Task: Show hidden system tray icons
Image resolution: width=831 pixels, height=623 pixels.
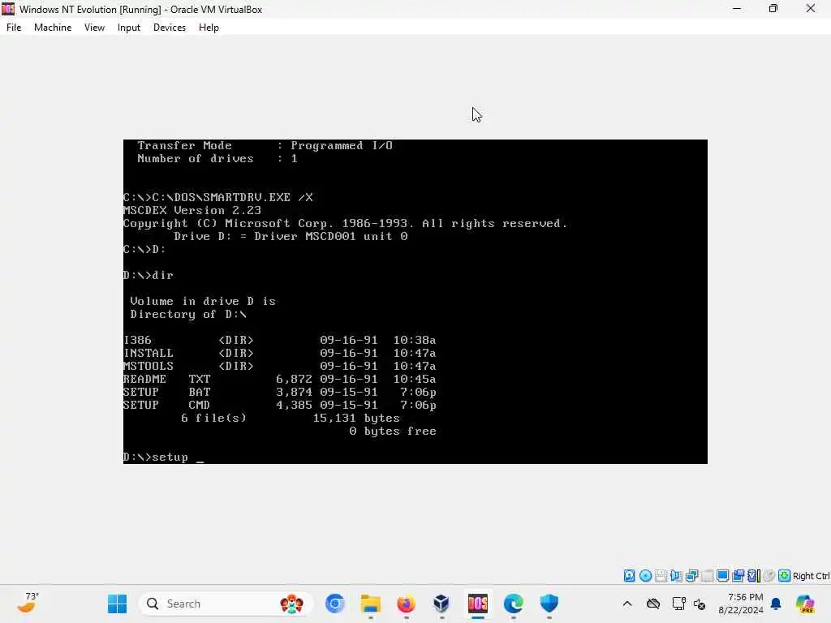Action: pyautogui.click(x=627, y=604)
